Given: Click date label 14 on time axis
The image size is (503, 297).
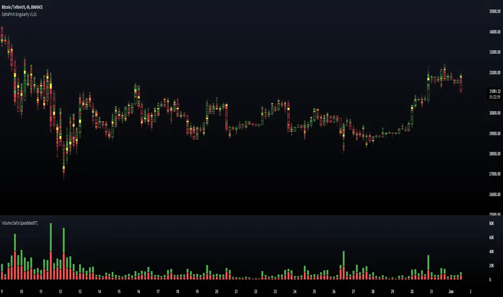Looking at the screenshot, I should tap(99, 292).
